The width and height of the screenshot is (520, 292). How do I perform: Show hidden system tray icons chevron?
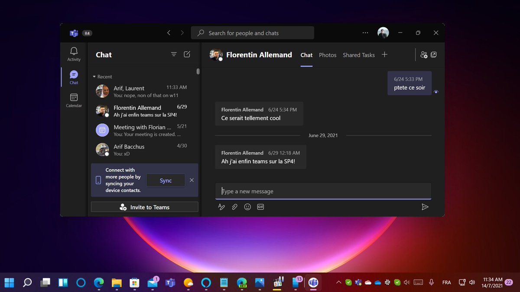tap(338, 282)
